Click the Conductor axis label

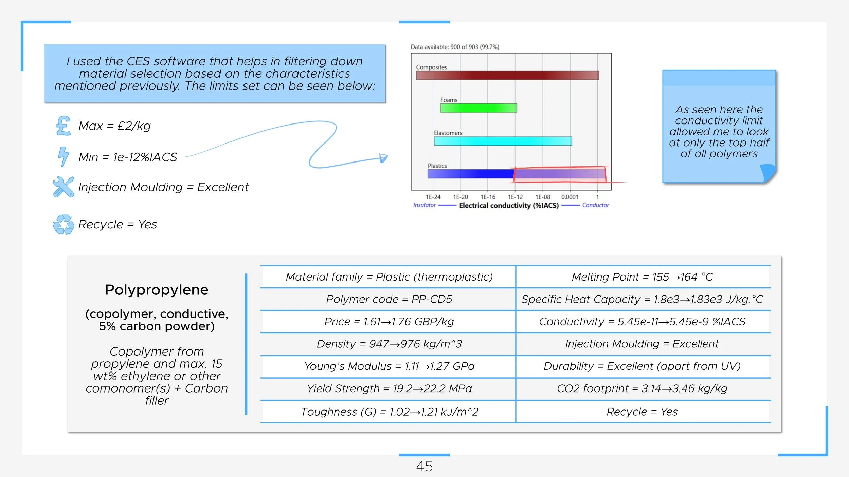coord(595,205)
